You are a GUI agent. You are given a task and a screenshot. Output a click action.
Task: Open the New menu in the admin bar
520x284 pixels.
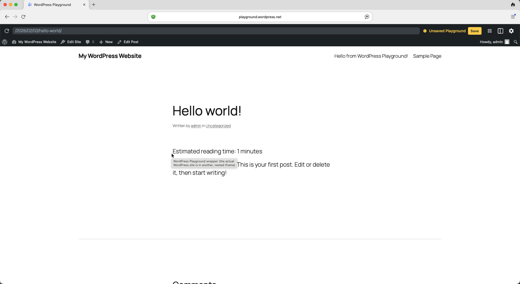109,42
